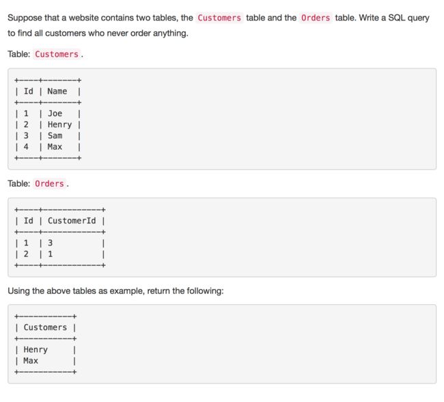Click Max in the expected result table

click(x=31, y=361)
